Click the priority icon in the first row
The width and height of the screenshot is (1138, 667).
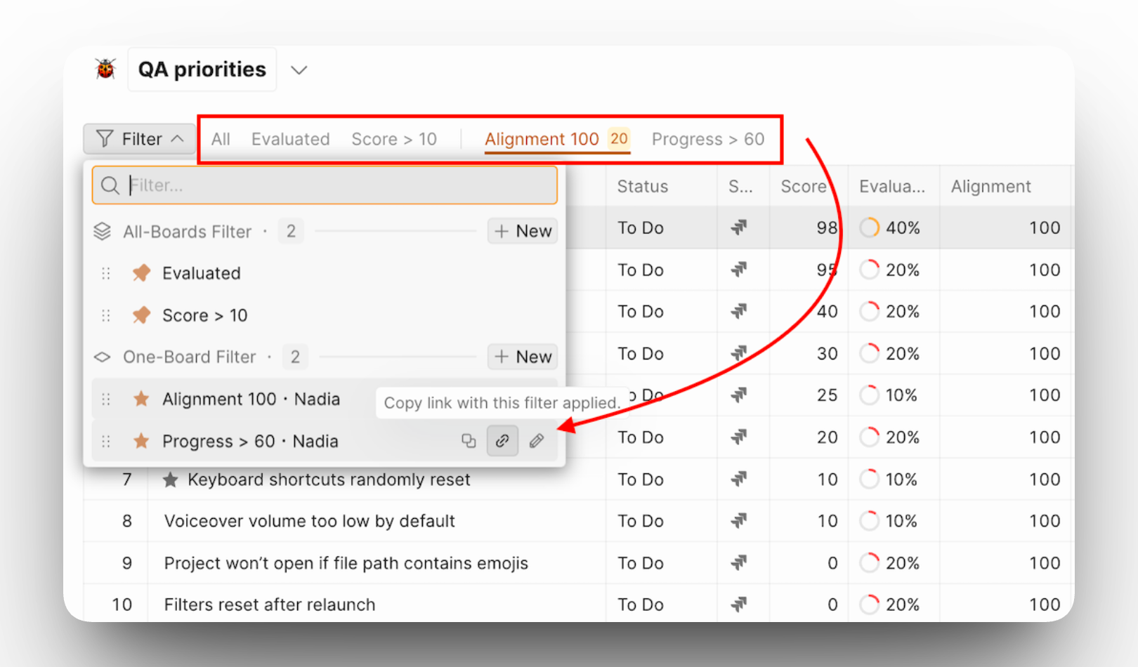(738, 227)
